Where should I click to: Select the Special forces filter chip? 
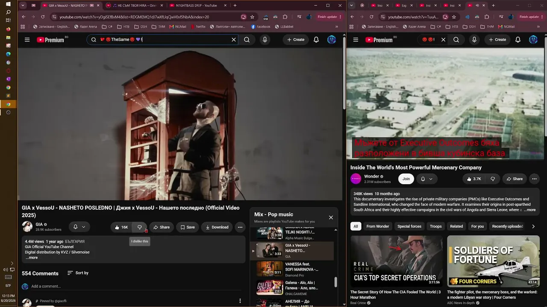(x=409, y=226)
